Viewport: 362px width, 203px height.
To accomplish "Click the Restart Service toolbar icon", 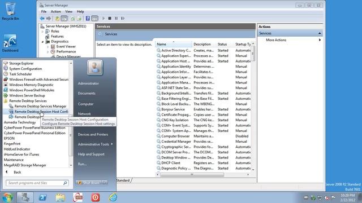I will pyautogui.click(x=123, y=19).
